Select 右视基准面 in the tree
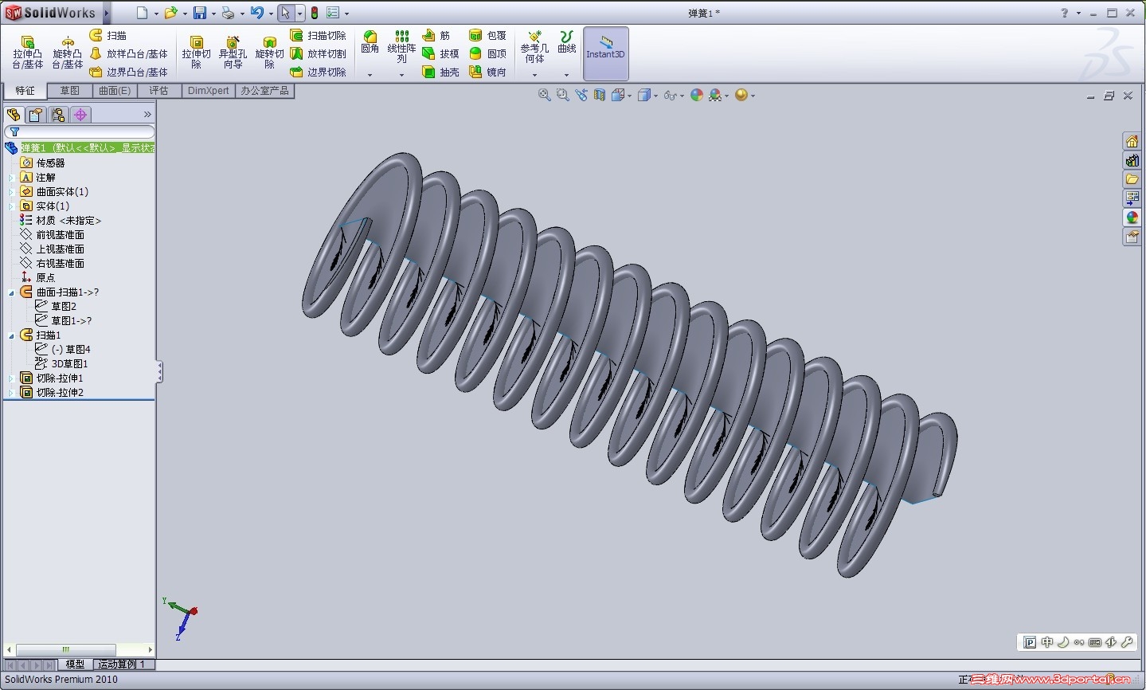The width and height of the screenshot is (1146, 690). point(53,264)
